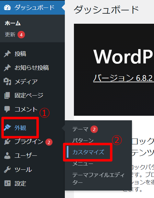Click the settings sliders icon

point(7,183)
